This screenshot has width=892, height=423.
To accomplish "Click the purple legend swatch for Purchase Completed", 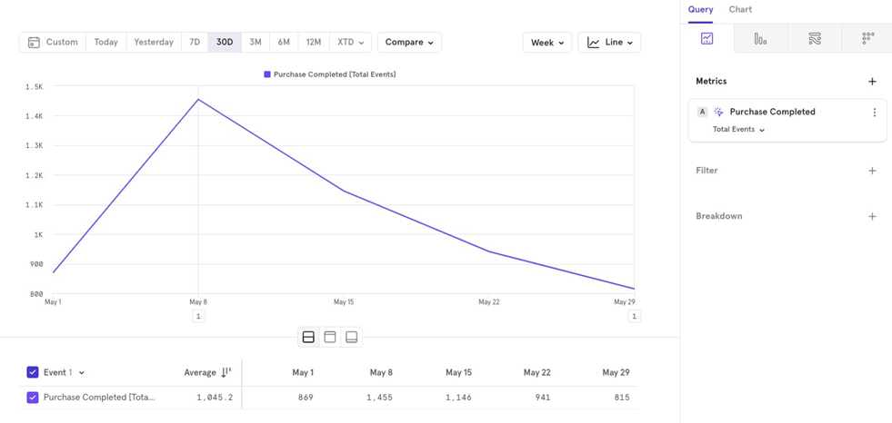I will 267,74.
